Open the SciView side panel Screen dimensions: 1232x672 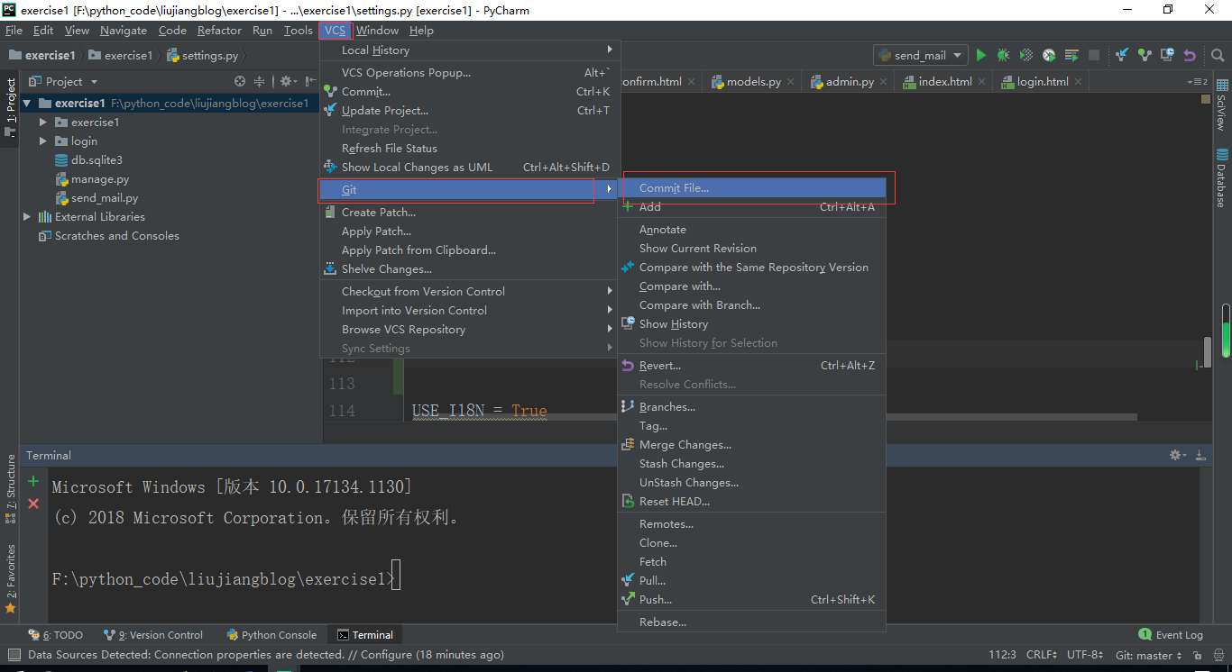point(1222,105)
